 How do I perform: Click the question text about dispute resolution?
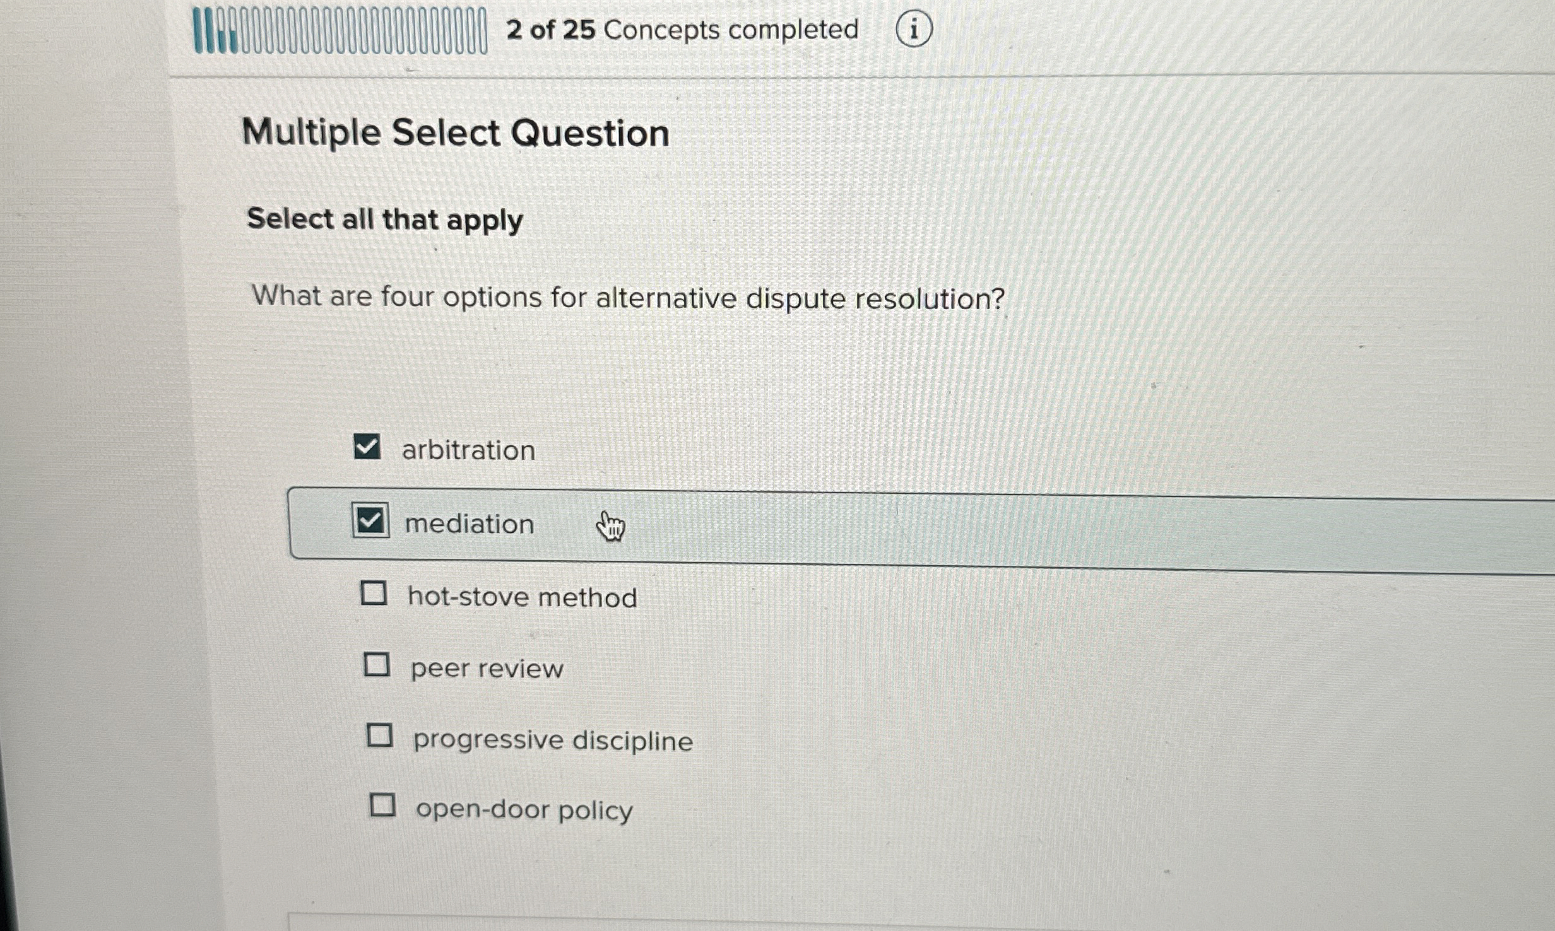click(625, 296)
